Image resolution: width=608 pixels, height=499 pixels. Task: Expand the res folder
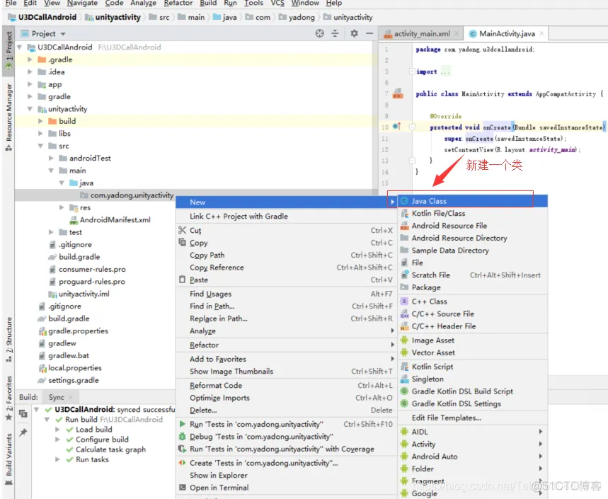[62, 207]
